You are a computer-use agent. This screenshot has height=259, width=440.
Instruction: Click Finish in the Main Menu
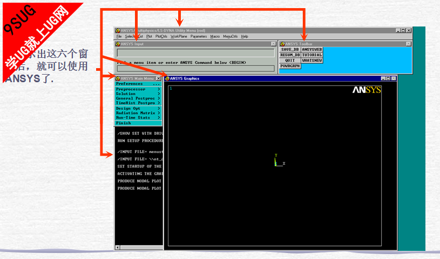coord(138,123)
